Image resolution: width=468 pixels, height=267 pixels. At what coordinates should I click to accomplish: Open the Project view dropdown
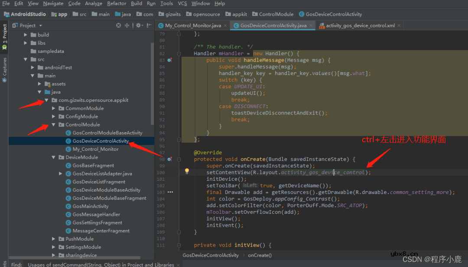click(40, 26)
